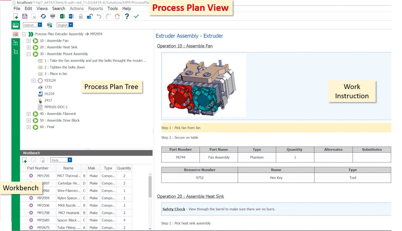Export to Excel via toolbar icon
Viewport: 402px width, 231px height.
click(x=62, y=16)
